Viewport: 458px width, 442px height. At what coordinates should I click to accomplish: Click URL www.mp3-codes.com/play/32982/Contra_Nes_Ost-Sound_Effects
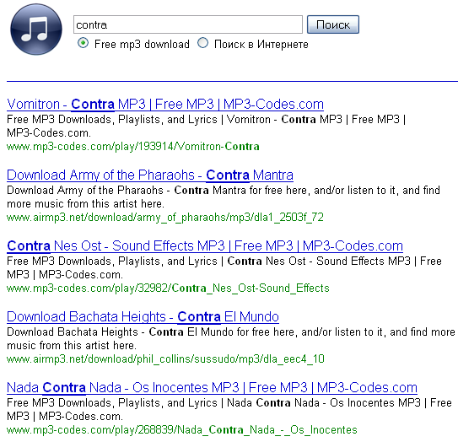pos(168,288)
